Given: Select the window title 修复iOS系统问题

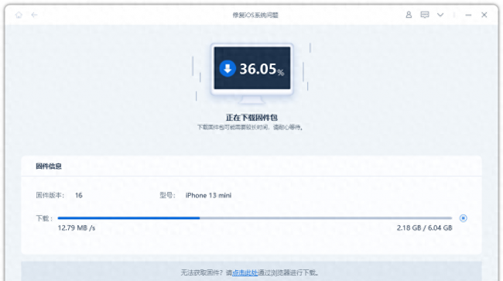Looking at the screenshot, I should pos(255,15).
